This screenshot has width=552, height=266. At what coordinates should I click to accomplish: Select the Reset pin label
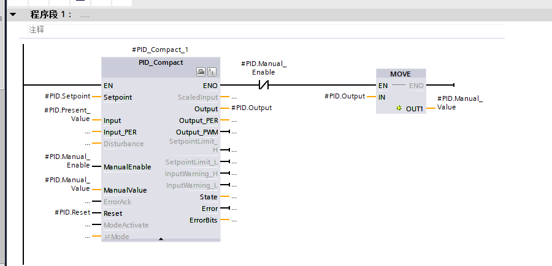(113, 213)
